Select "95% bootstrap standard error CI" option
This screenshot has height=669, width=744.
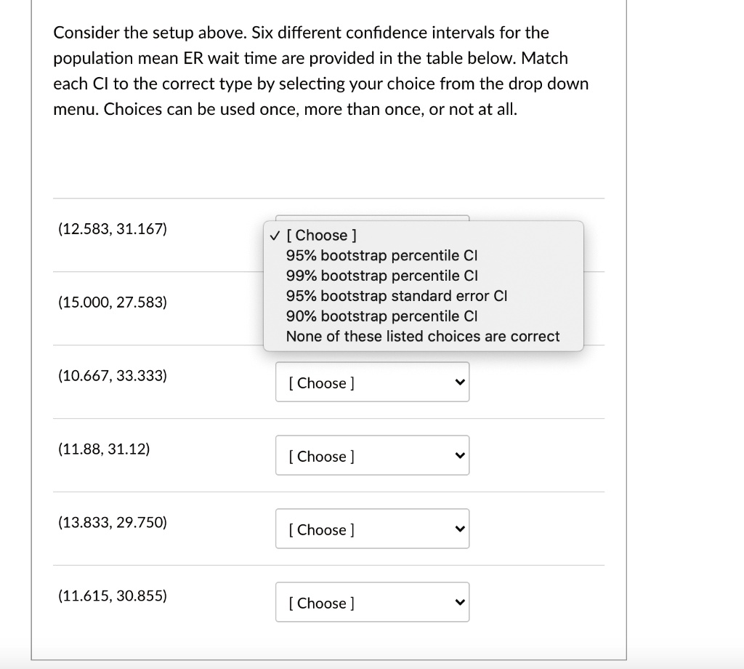pos(396,296)
